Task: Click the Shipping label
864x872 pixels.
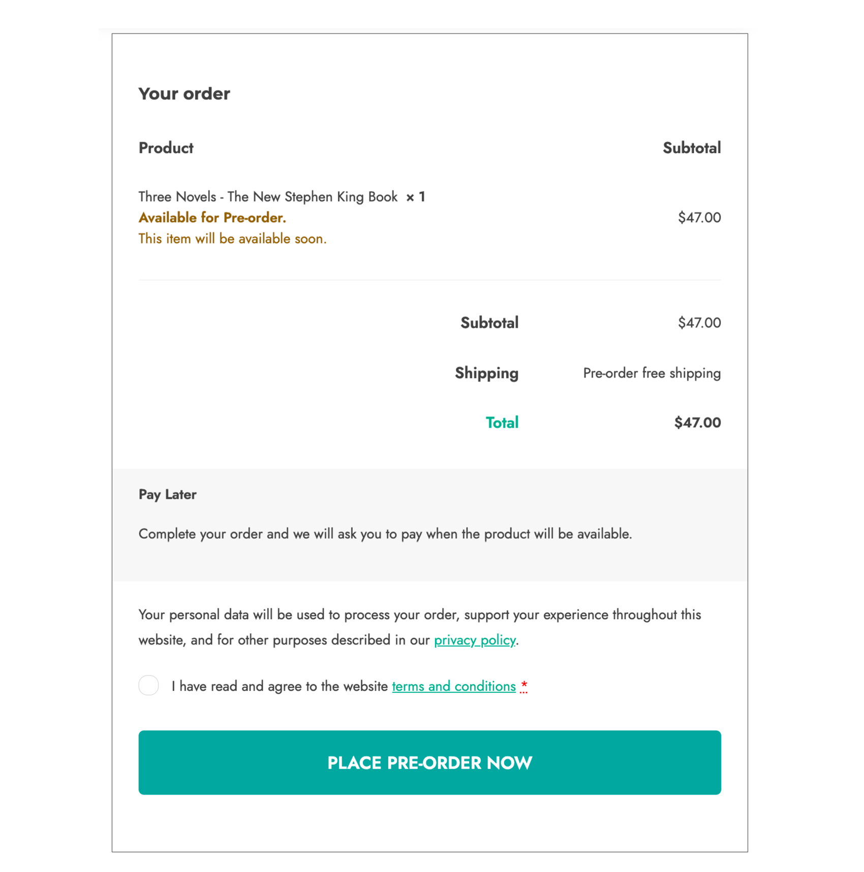Action: [486, 373]
